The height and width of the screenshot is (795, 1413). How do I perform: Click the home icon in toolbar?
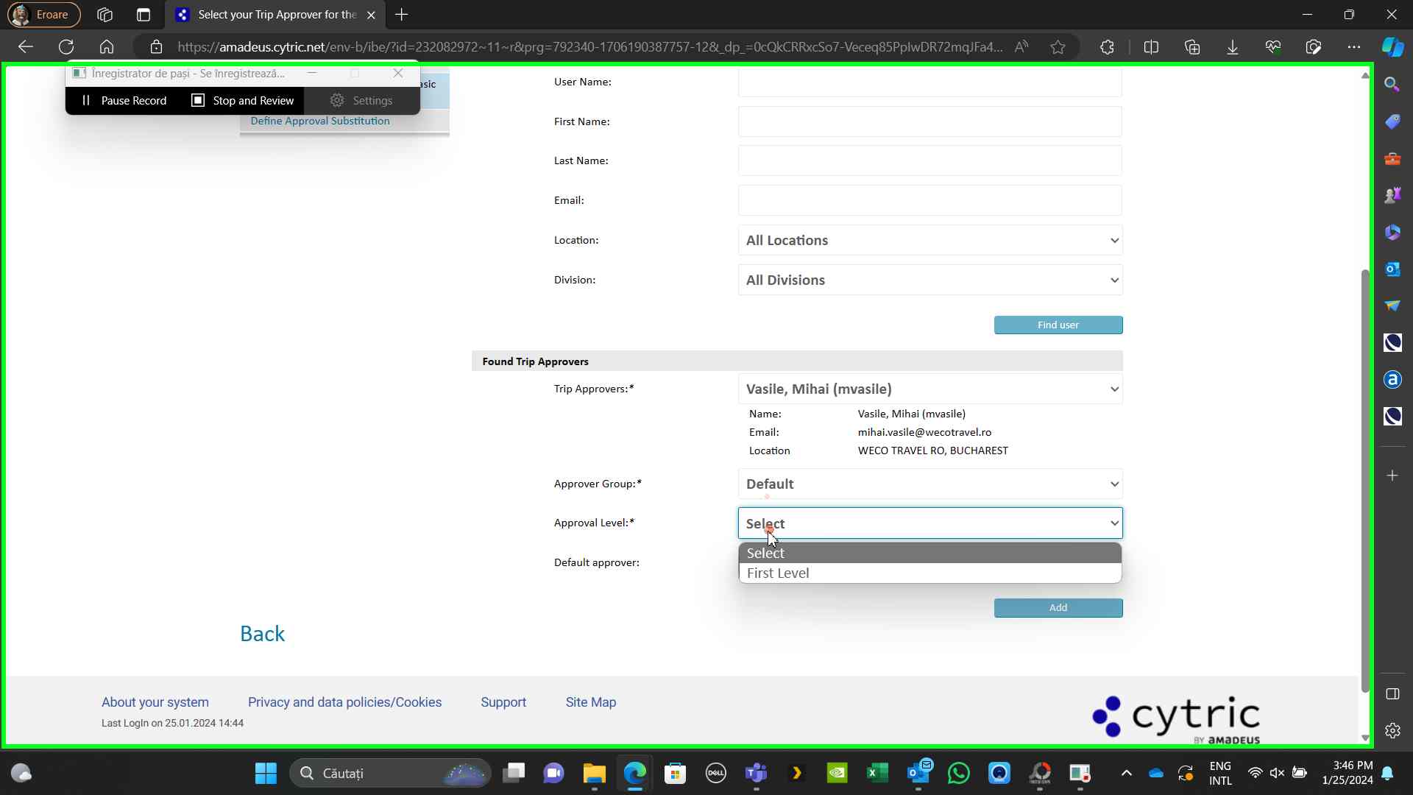pos(107,47)
